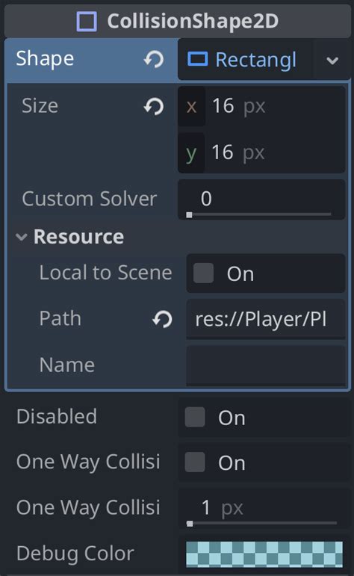Reset the Size property via revert arrow

(x=154, y=107)
